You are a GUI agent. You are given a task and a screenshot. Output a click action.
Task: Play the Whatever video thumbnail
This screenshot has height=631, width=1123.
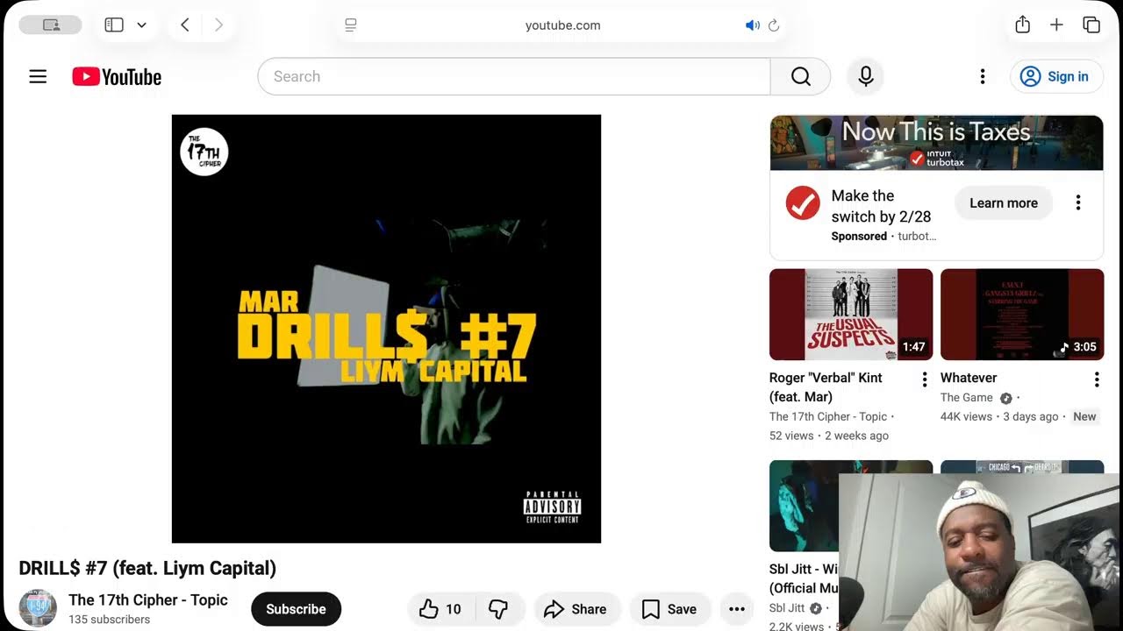point(1022,315)
